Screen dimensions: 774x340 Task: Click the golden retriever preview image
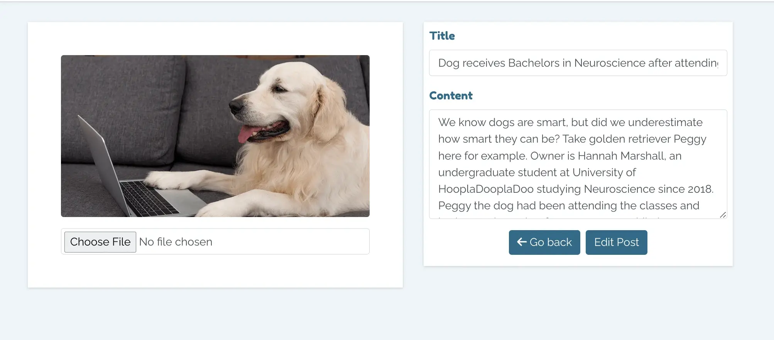pos(215,136)
